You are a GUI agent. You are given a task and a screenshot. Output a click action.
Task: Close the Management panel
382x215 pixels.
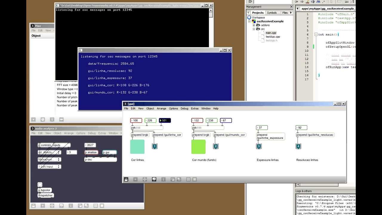[291, 7]
